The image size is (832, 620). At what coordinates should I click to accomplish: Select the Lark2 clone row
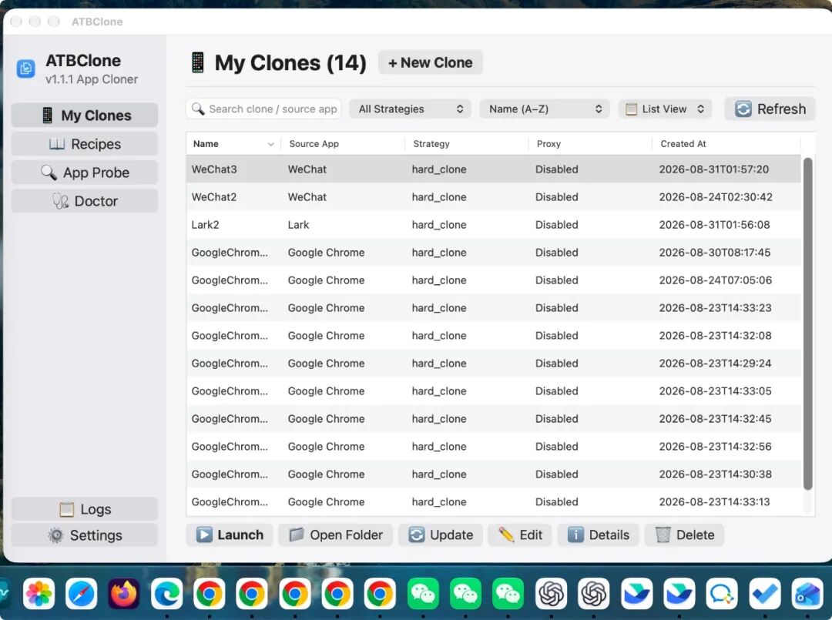tap(494, 224)
